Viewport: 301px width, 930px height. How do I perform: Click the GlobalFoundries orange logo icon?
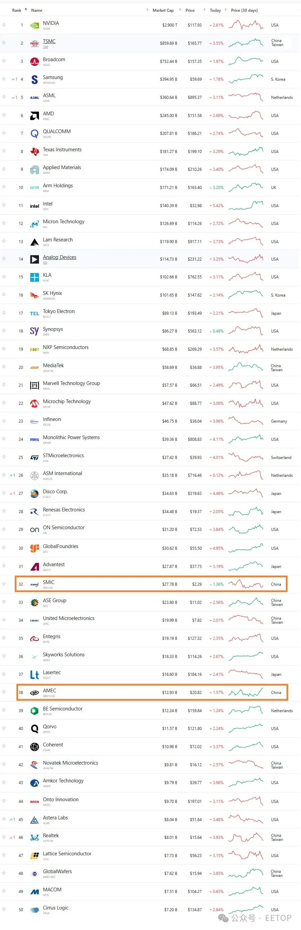click(34, 548)
